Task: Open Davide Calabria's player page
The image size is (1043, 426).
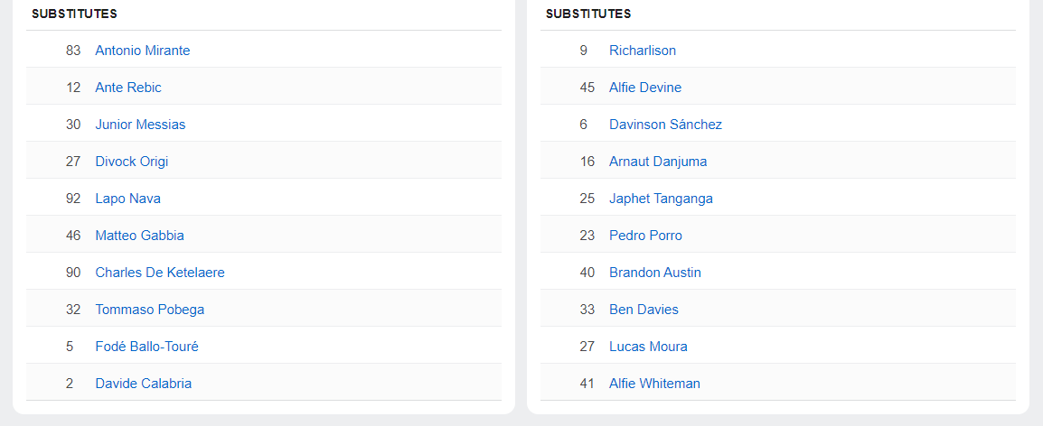Action: [143, 384]
